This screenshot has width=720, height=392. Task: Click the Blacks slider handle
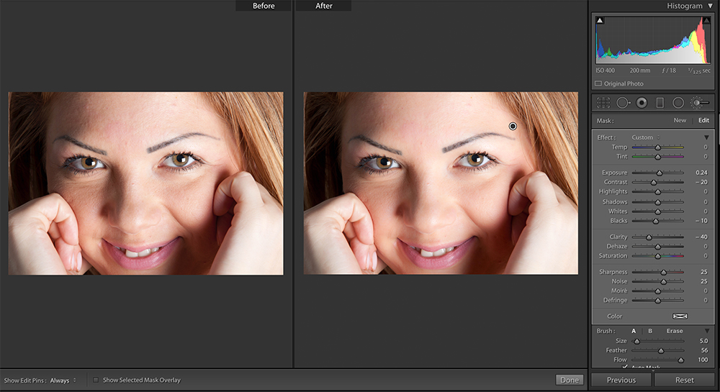(656, 221)
